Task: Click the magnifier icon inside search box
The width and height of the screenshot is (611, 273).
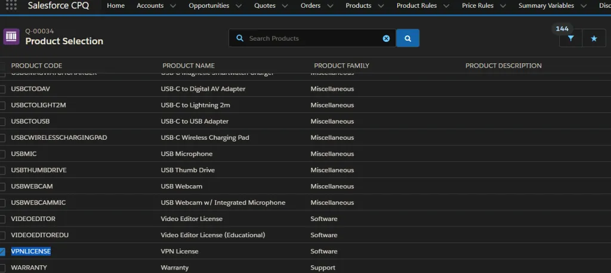Action: pyautogui.click(x=240, y=38)
